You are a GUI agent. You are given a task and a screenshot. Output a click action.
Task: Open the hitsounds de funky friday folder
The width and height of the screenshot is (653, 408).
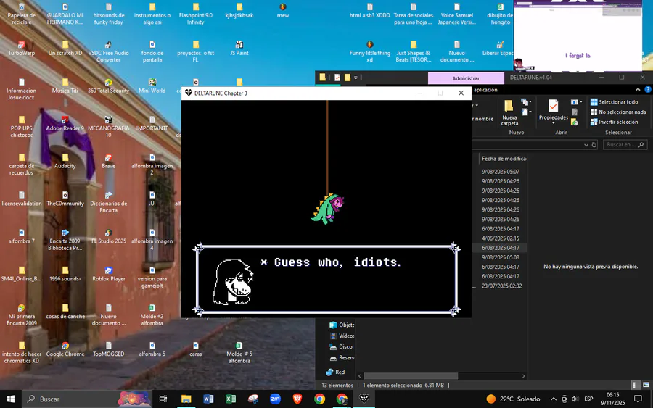coord(108,14)
